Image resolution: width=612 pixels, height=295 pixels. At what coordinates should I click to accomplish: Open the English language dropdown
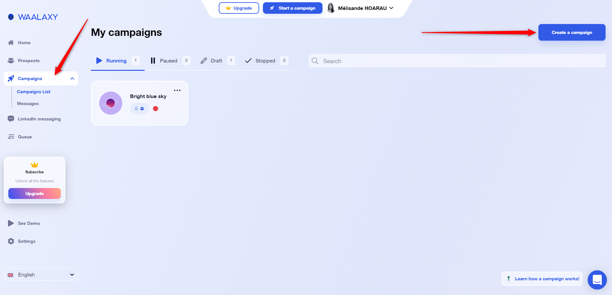coord(41,275)
